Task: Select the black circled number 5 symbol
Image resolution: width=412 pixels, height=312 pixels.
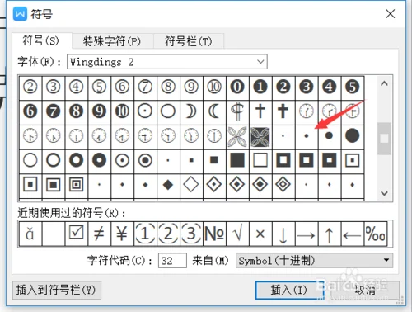Action: [353, 87]
